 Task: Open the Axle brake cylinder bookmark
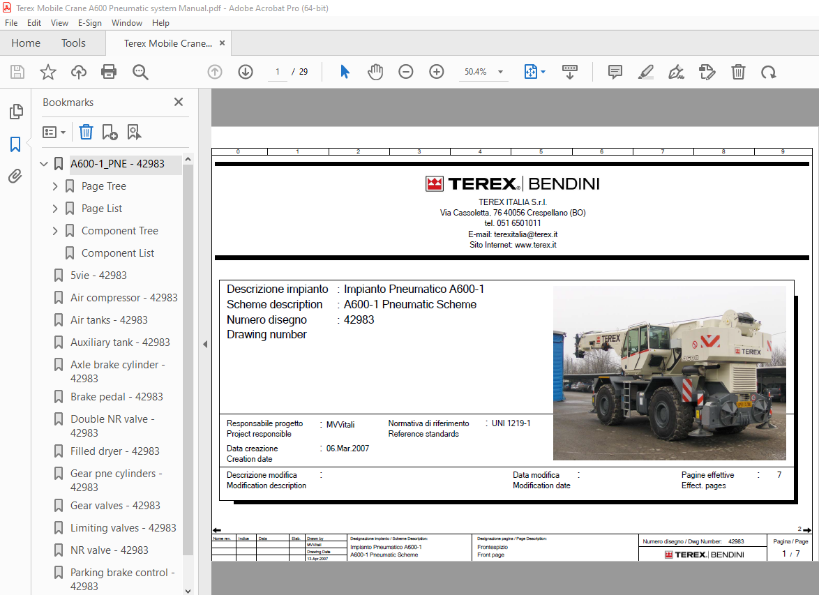(117, 371)
